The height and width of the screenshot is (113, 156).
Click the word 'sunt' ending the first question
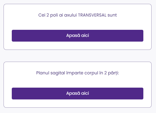tap(112, 15)
